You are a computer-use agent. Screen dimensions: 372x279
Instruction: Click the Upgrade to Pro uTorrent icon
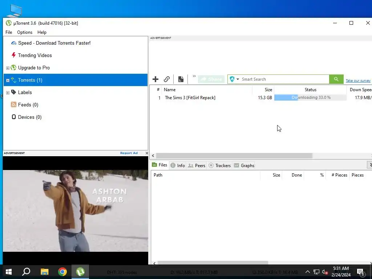[x=13, y=68]
